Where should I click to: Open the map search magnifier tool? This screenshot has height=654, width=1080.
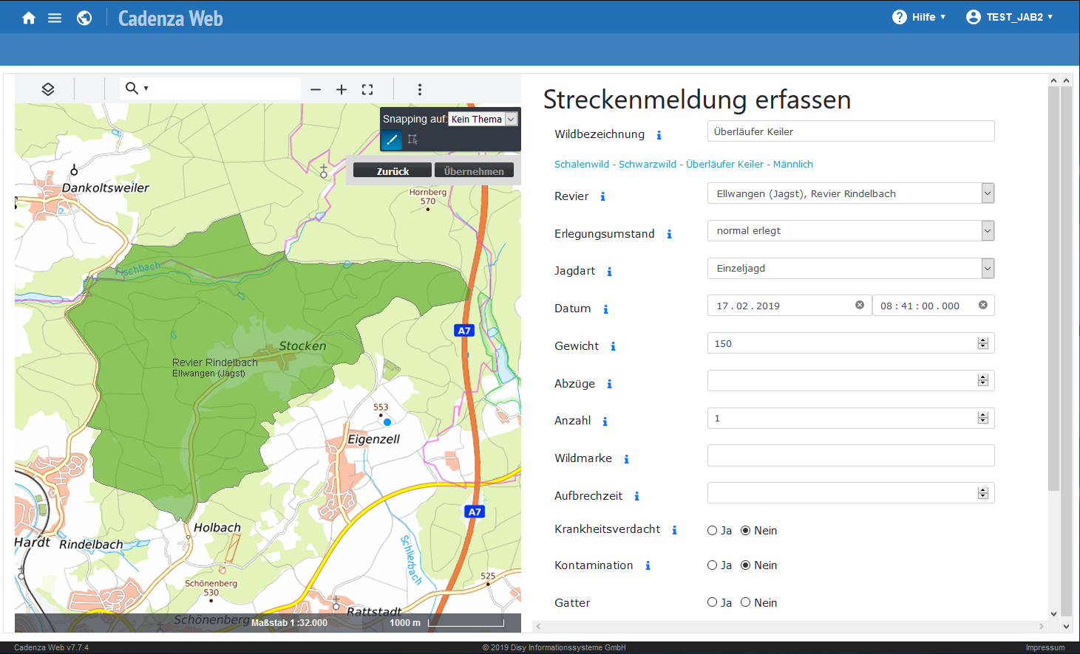tap(132, 89)
